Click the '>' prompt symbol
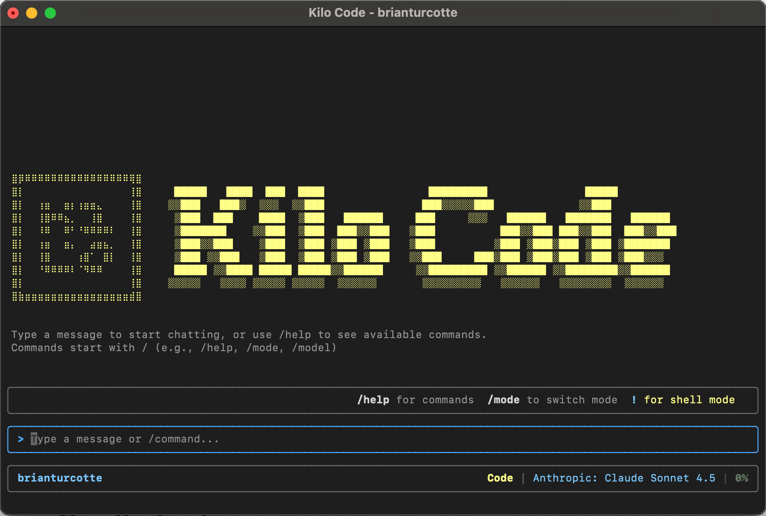766x516 pixels. tap(21, 439)
